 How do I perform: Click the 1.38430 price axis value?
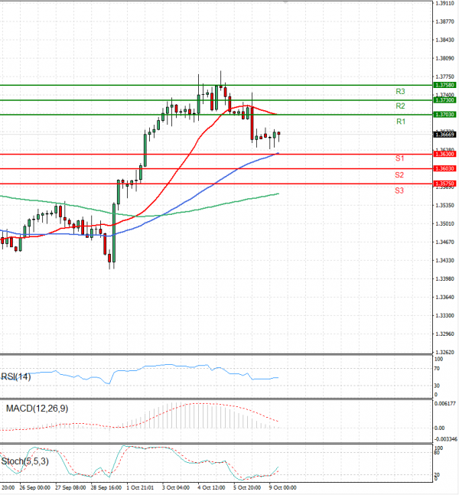tap(444, 40)
